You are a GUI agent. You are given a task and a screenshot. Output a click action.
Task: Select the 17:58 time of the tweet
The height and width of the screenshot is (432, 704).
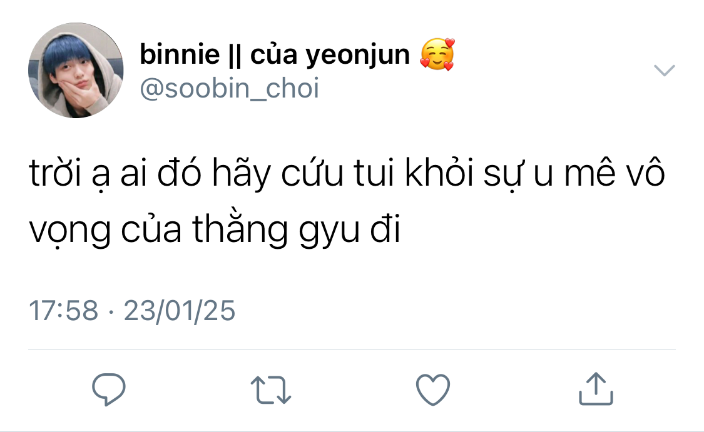[x=63, y=310]
